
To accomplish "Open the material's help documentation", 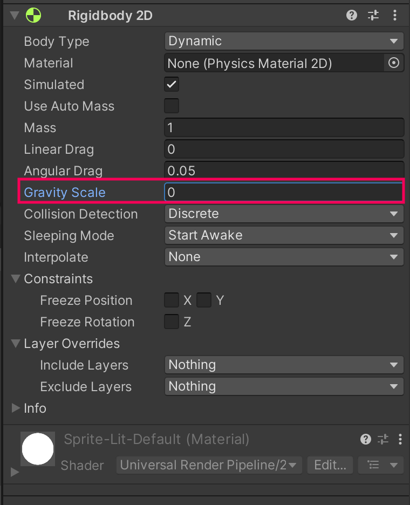I will pos(365,439).
